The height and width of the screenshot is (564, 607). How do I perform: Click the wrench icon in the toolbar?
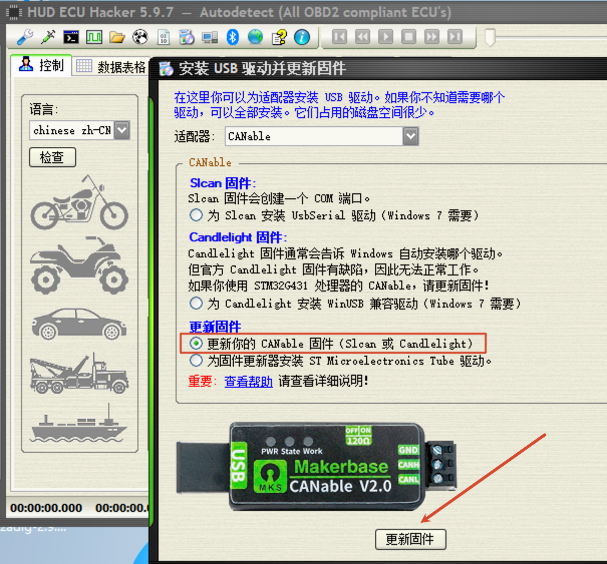(x=25, y=37)
